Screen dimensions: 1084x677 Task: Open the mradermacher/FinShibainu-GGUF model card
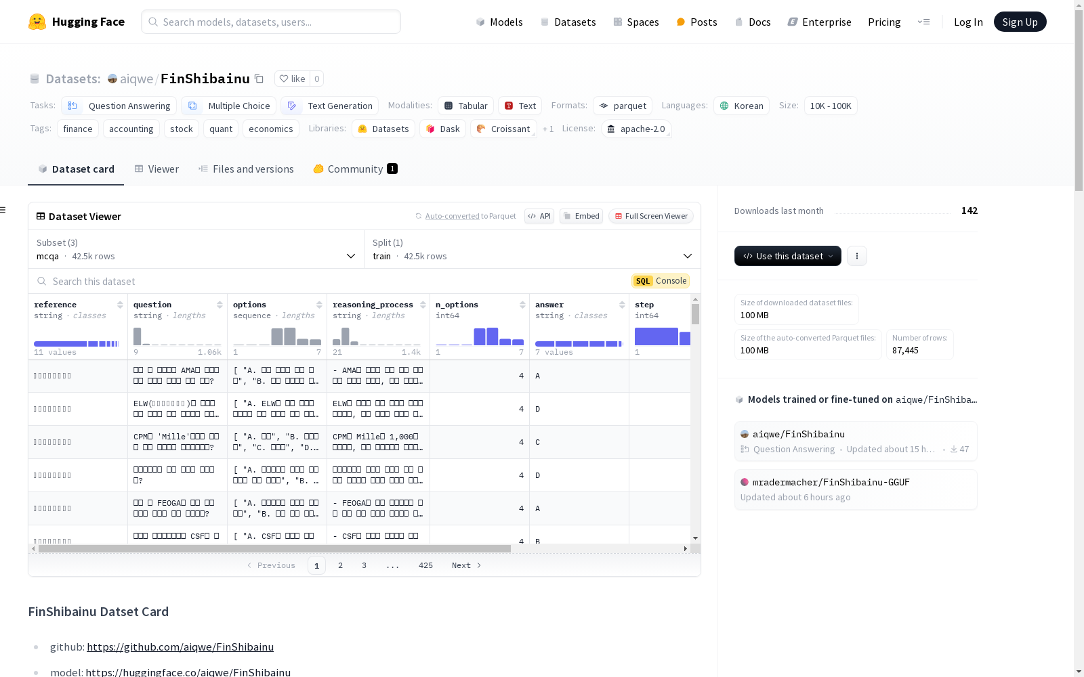856,489
